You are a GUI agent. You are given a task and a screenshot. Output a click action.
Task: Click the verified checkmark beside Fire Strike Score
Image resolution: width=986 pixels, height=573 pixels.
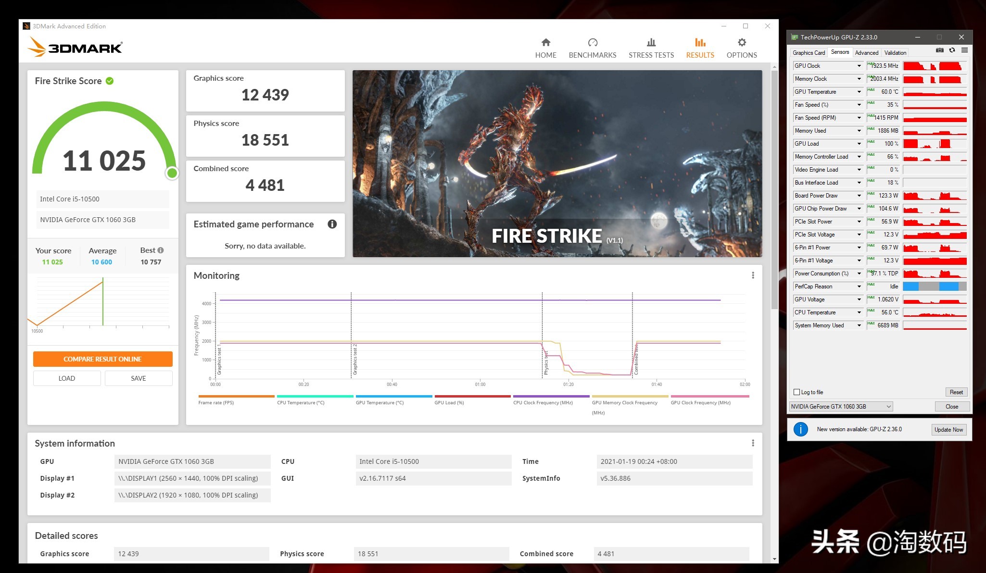[110, 81]
